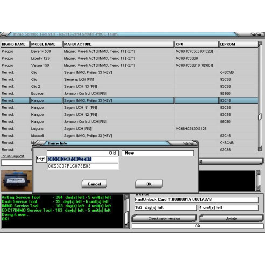Click the MANUFACTURE column header
Screen dimensions: 265x265
(x=118, y=44)
